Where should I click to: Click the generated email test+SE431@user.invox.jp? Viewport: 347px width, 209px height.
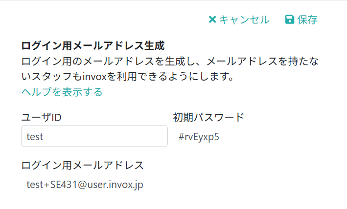(x=85, y=185)
